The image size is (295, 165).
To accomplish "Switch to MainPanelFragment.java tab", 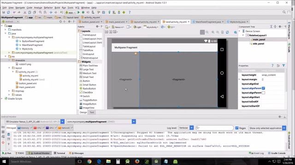I will (x=208, y=22).
